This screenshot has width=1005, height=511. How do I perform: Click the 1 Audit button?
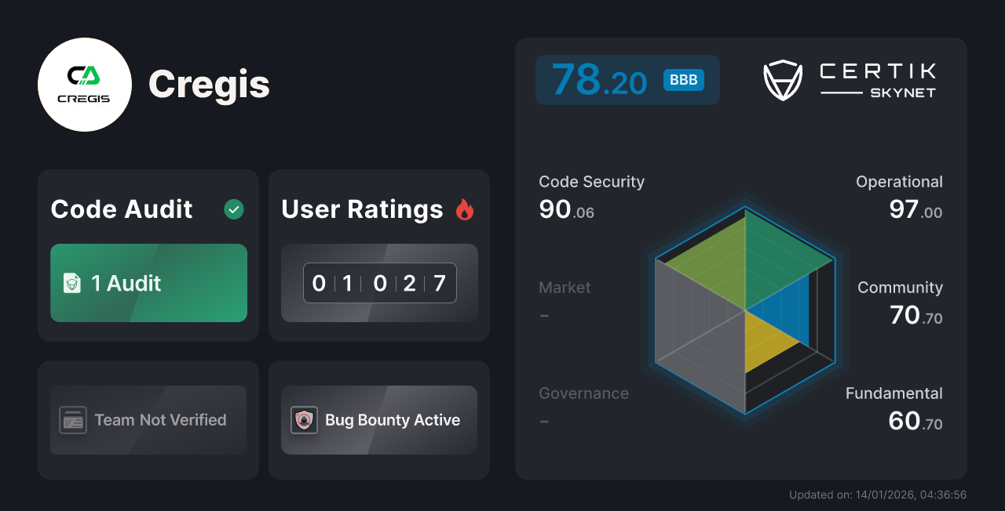click(148, 283)
